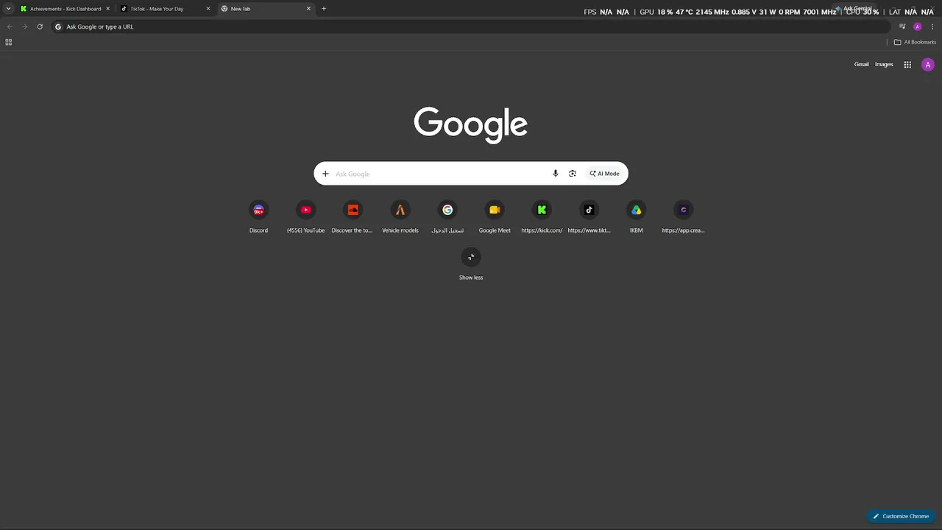Search by image with Lens icon
Screen dimensions: 942x530
[x=573, y=174]
